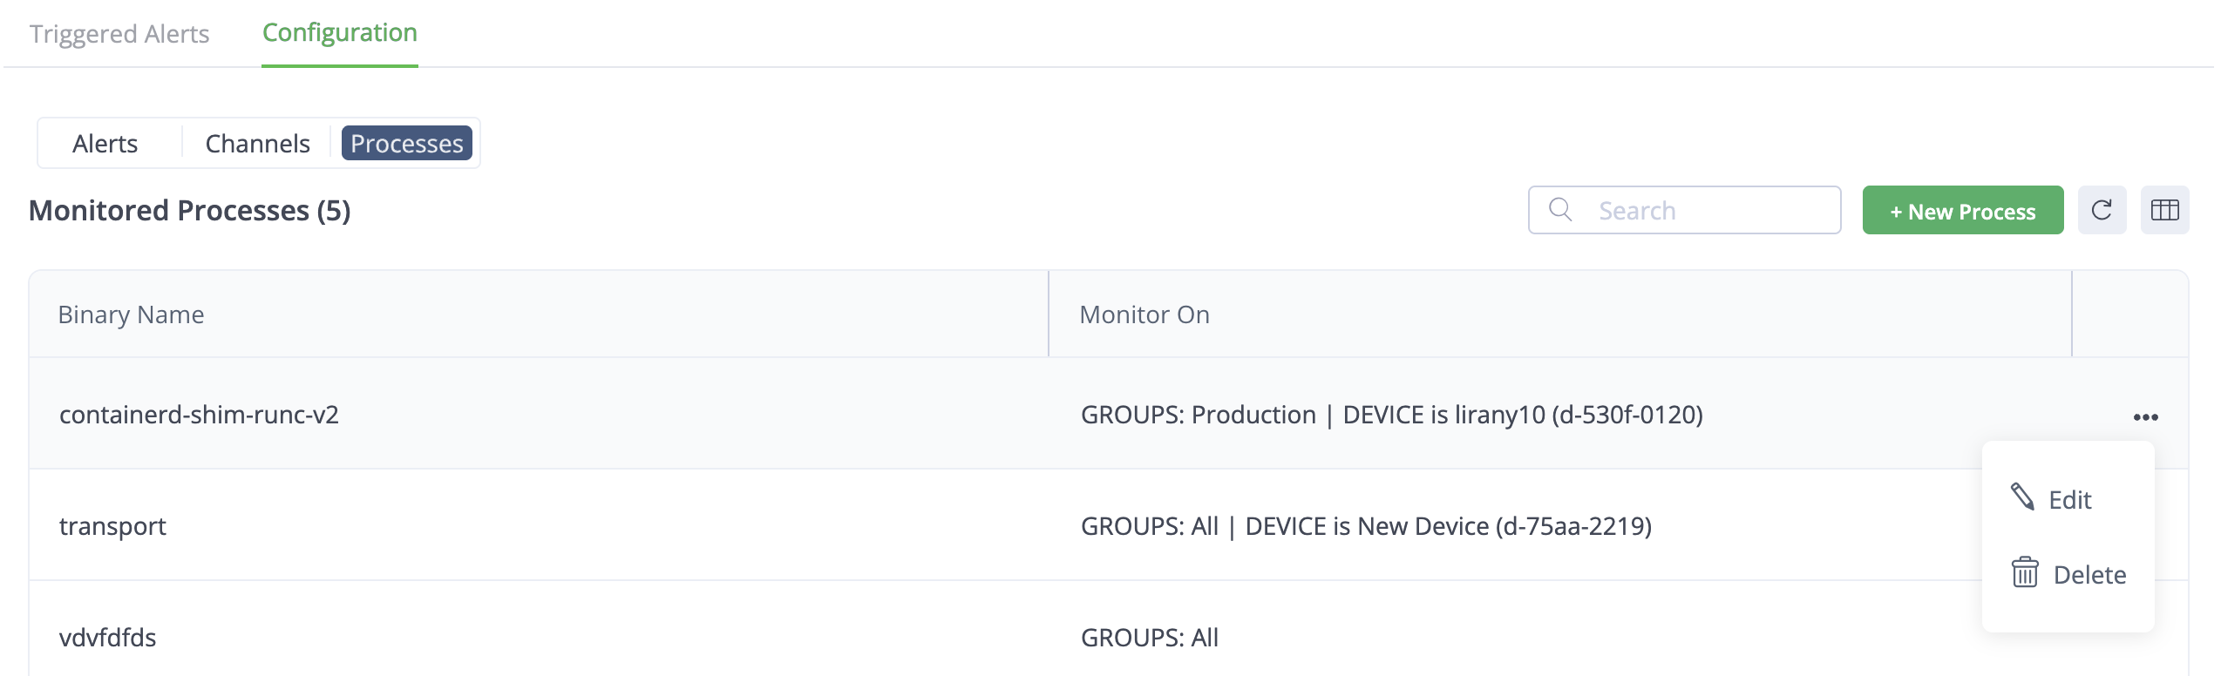The height and width of the screenshot is (676, 2221).
Task: Sort by the Binary Name column header
Action: pyautogui.click(x=132, y=314)
